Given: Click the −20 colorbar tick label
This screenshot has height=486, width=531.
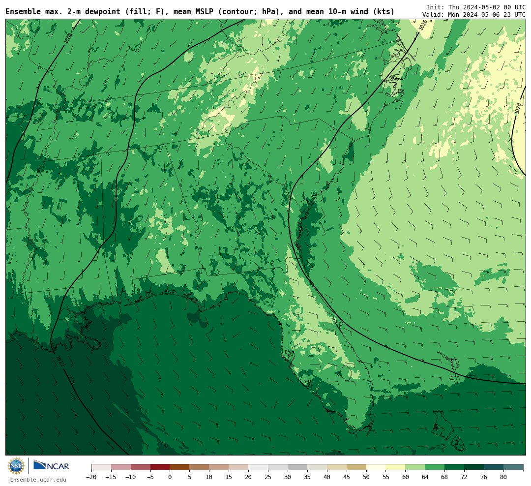Looking at the screenshot, I should coord(91,477).
